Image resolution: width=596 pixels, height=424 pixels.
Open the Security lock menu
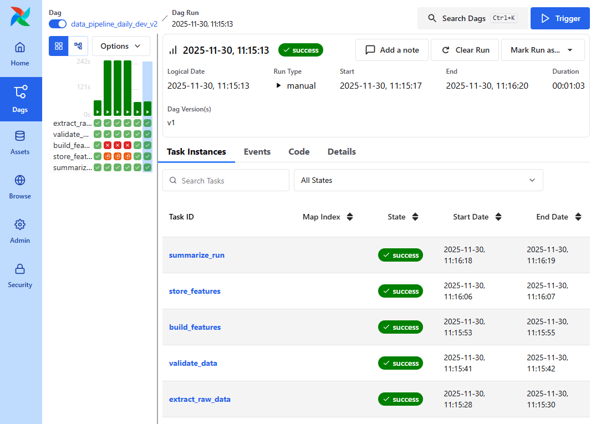[20, 276]
